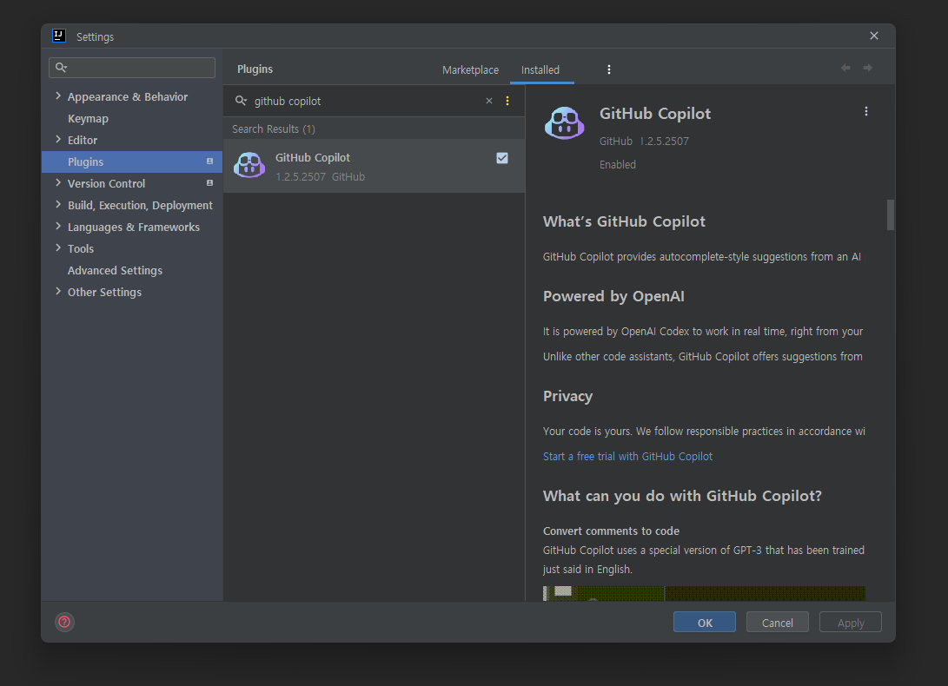
Task: Click the GitHub Copilot details title
Action: 655,114
